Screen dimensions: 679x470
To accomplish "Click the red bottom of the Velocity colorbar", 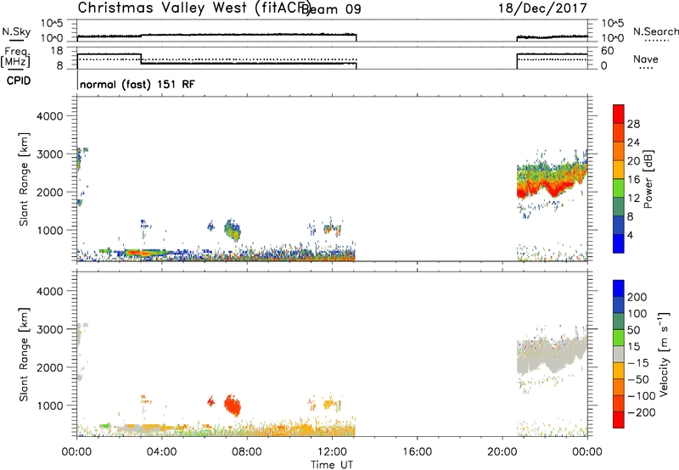I will [619, 420].
